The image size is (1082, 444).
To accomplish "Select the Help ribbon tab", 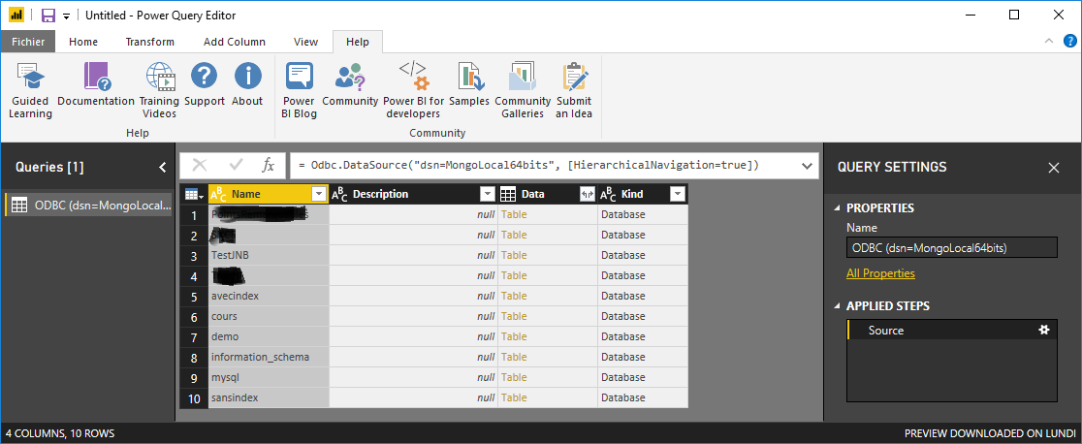I will coord(358,42).
